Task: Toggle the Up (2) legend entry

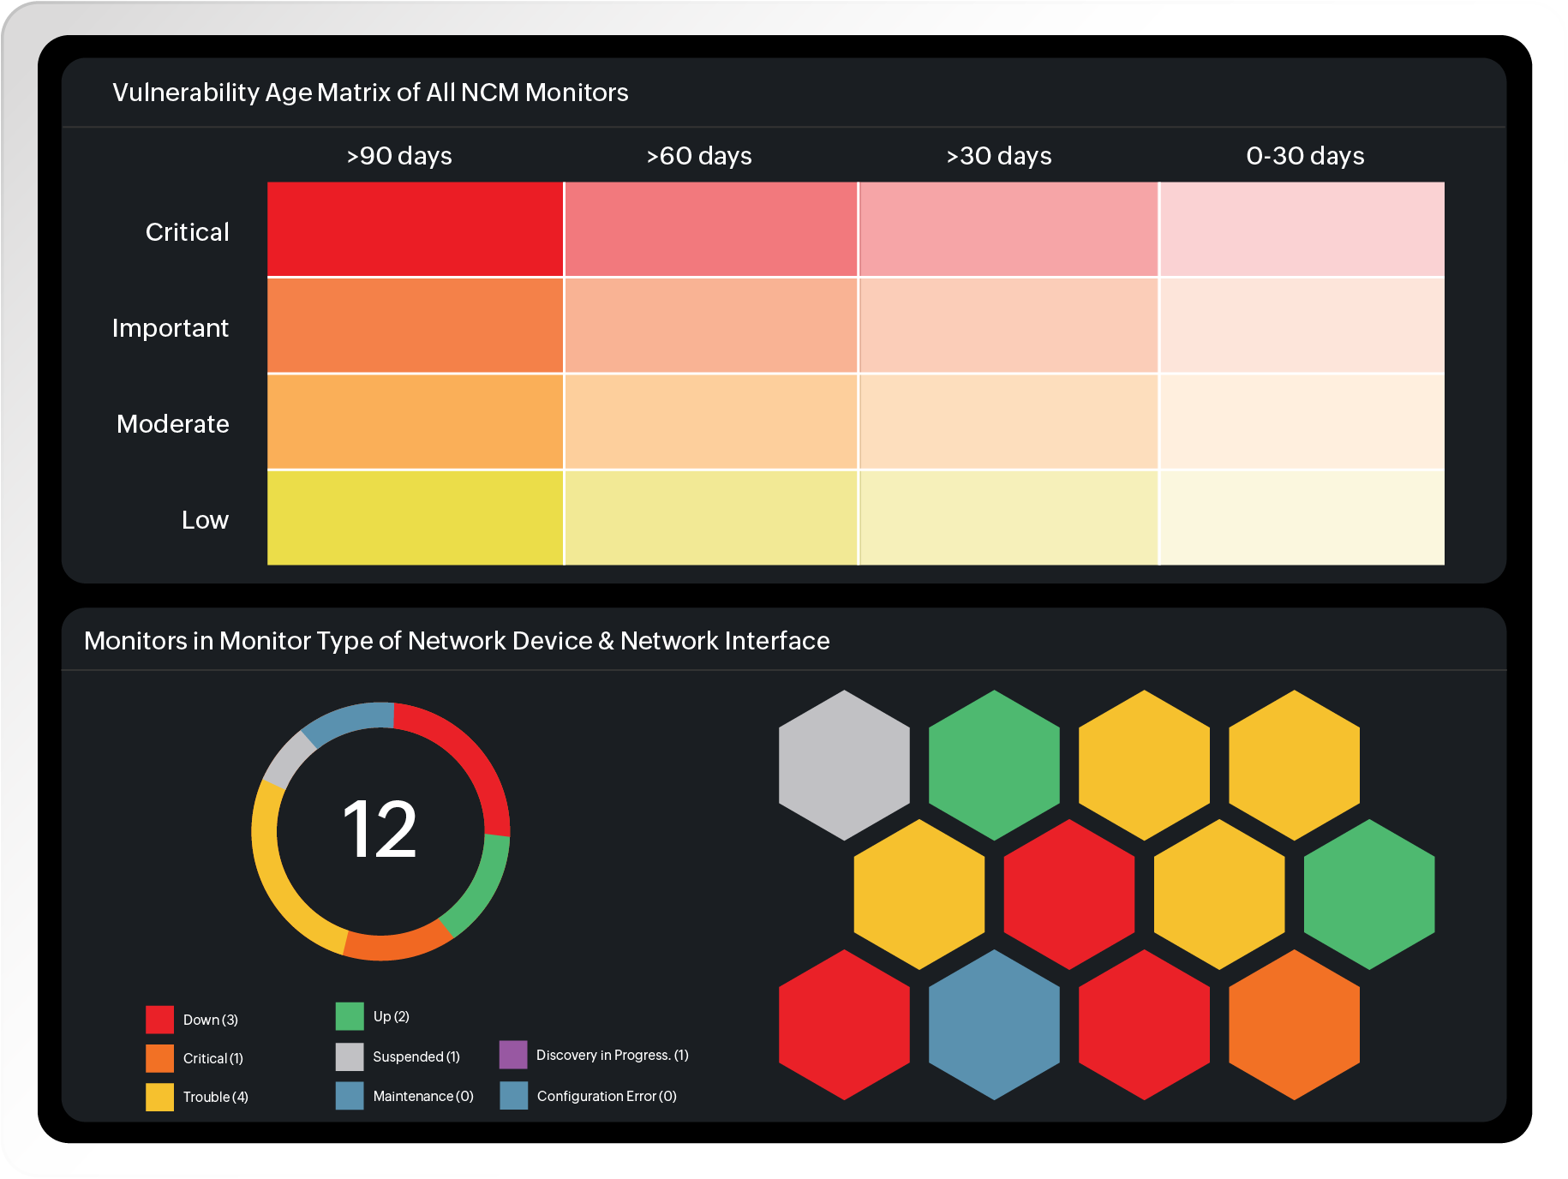Action: 392,1016
